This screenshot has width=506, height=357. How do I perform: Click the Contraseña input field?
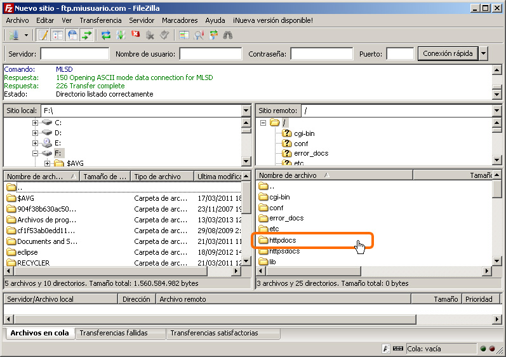pyautogui.click(x=322, y=54)
